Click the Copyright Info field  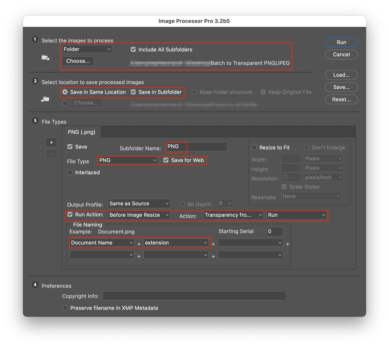195,296
